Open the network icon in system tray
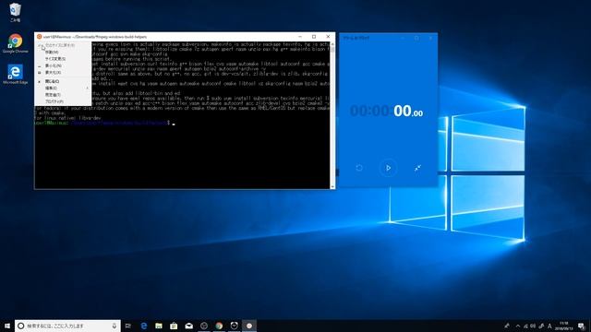 click(x=525, y=326)
